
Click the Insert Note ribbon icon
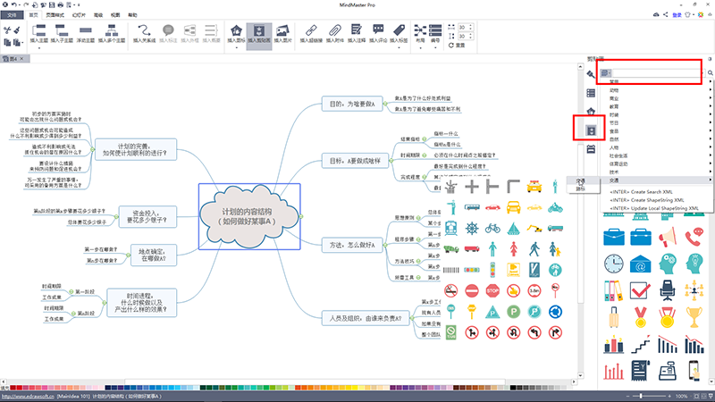pos(356,30)
